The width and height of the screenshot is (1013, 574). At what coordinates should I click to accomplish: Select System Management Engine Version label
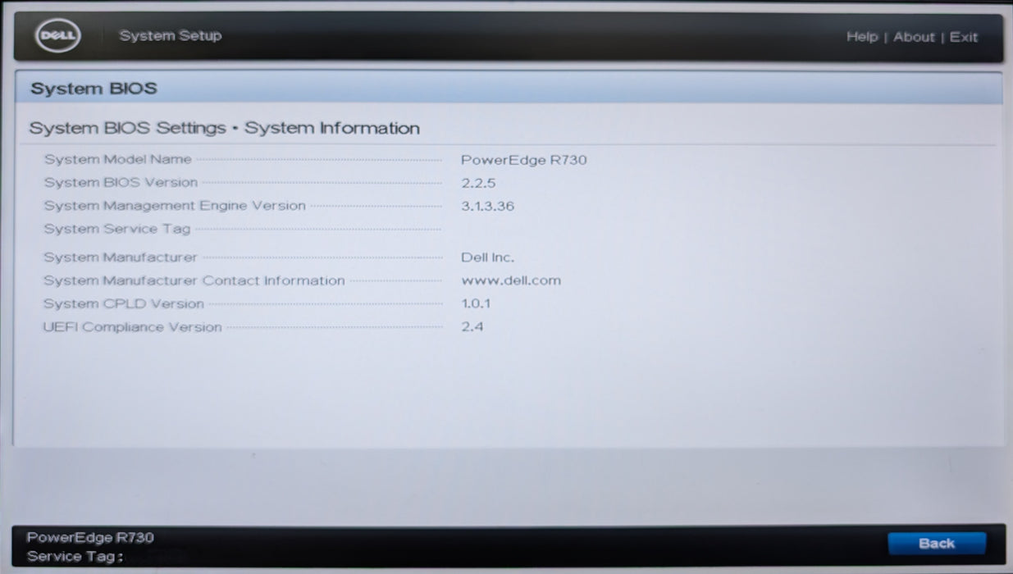[175, 206]
